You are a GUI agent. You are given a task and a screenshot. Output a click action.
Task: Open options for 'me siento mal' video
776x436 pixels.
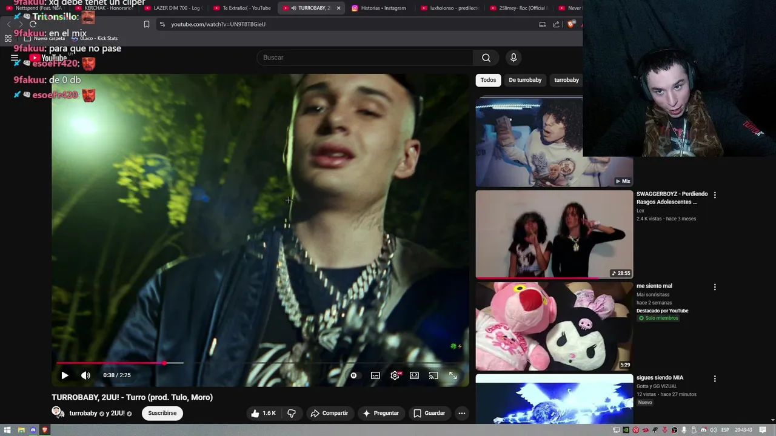click(715, 287)
